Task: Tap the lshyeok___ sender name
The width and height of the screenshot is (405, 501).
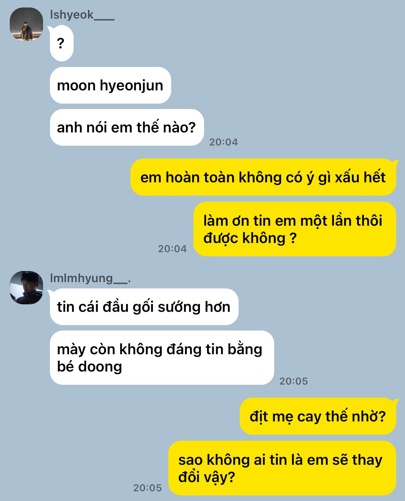Action: [82, 15]
